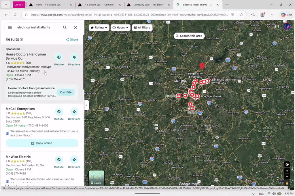The image size is (295, 196).
Task: Open Street View pegman
Action: 287,183
